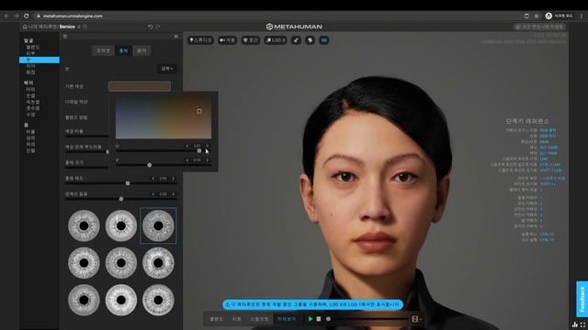Click the brown base color swatch
The image size is (588, 330).
pos(140,86)
